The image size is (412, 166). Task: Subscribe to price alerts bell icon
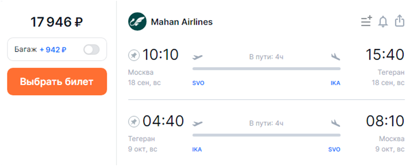pos(383,21)
